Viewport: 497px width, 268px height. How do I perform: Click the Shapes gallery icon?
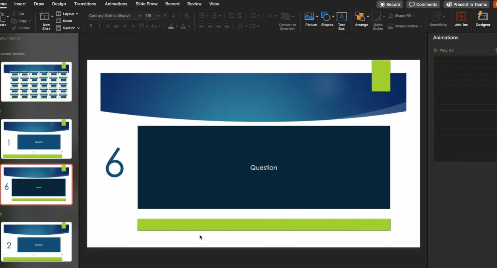click(326, 17)
